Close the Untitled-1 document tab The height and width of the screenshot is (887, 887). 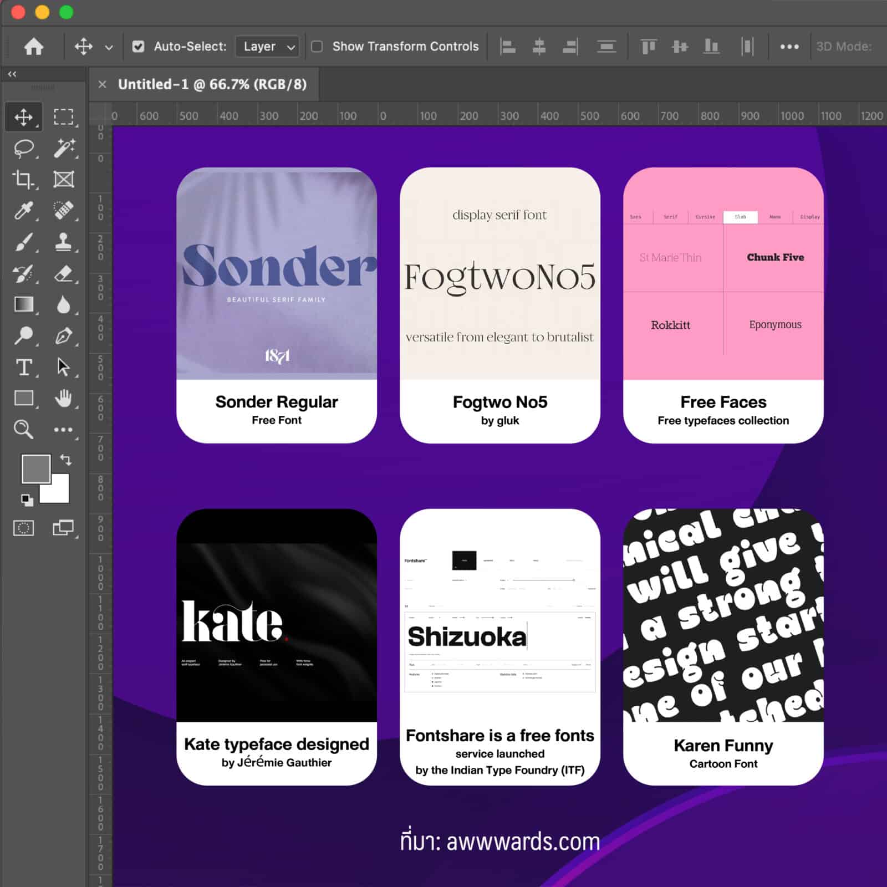pos(102,84)
